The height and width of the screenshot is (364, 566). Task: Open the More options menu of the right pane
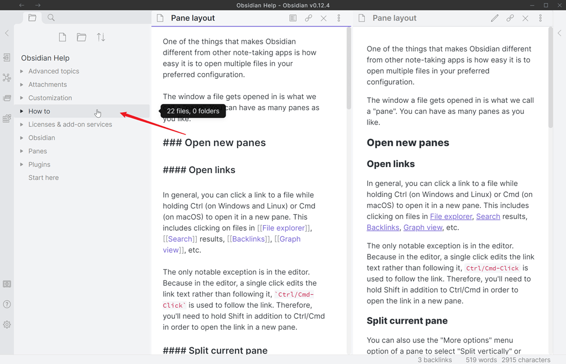coord(541,18)
